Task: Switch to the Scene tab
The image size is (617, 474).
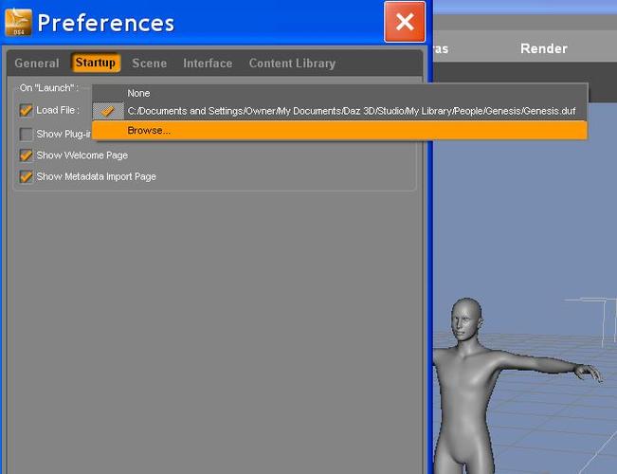Action: click(x=149, y=63)
